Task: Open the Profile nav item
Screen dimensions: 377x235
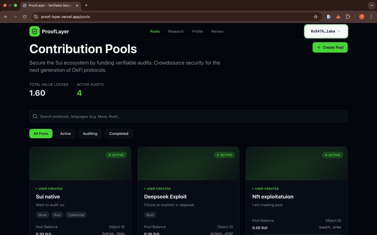Action: [x=198, y=31]
